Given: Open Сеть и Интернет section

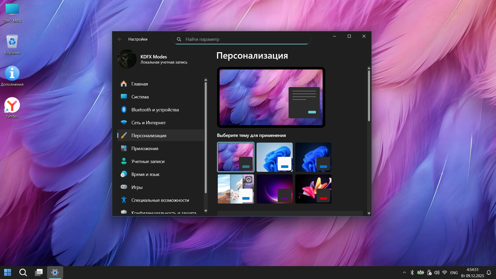Looking at the screenshot, I should pos(148,123).
